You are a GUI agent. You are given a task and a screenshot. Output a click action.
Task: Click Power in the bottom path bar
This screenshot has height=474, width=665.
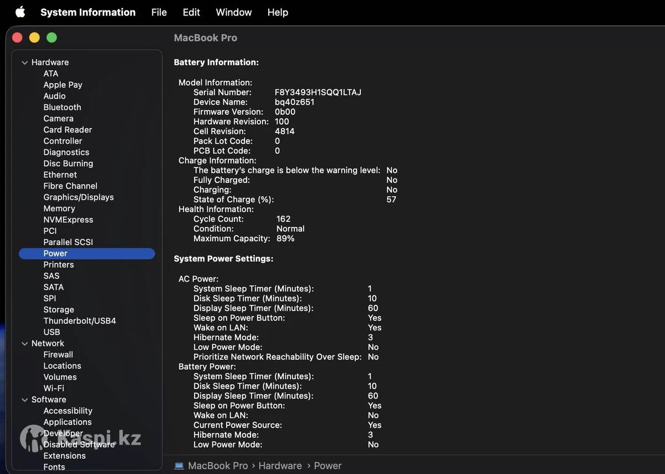pos(328,466)
